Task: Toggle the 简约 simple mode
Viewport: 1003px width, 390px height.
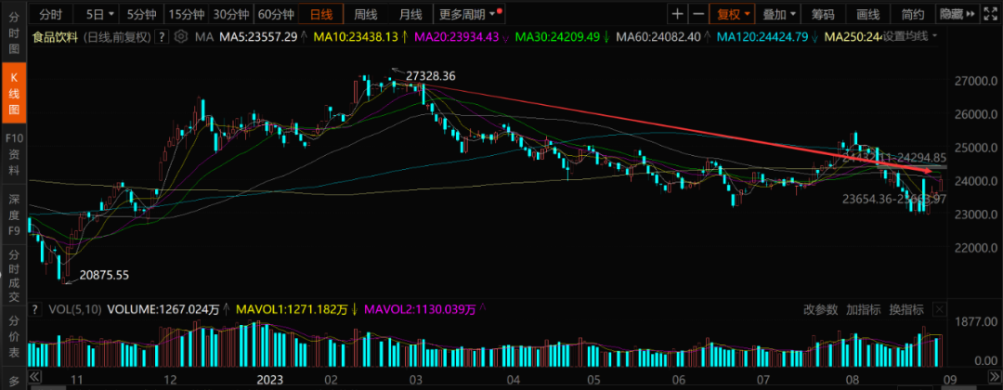Action: click(913, 14)
